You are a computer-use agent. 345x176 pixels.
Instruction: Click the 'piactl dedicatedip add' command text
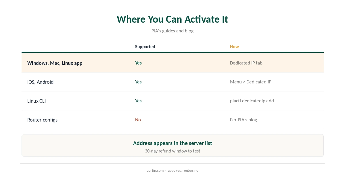[x=252, y=101]
